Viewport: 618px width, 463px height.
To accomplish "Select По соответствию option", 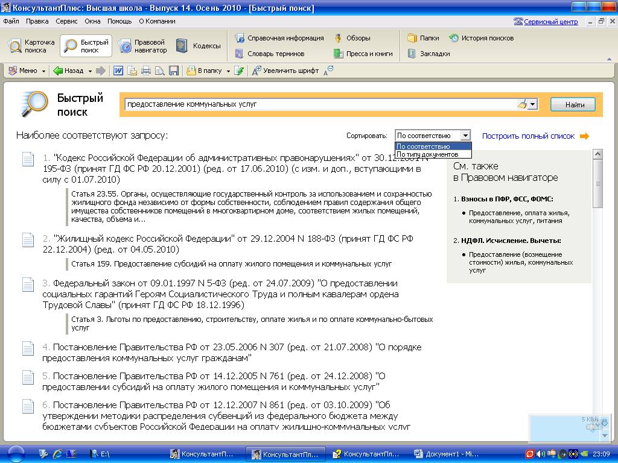I will (x=433, y=146).
